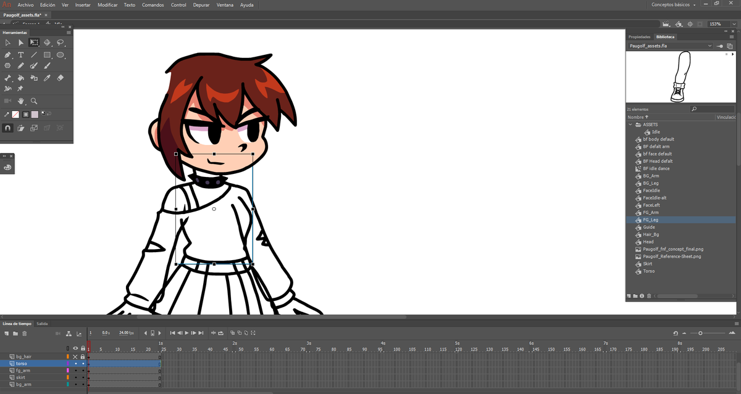This screenshot has height=394, width=741.
Task: Open the Conceptos básicos workspace dropdown
Action: 673,4
